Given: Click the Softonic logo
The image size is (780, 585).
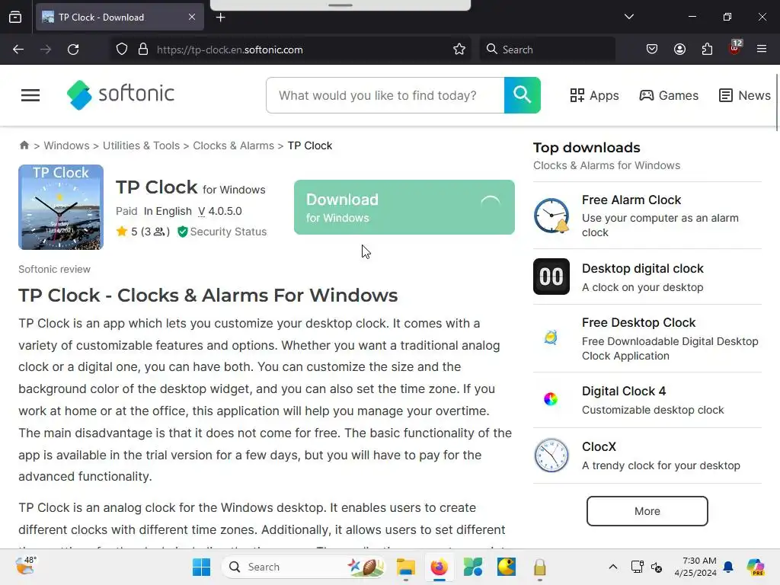Looking at the screenshot, I should point(120,94).
